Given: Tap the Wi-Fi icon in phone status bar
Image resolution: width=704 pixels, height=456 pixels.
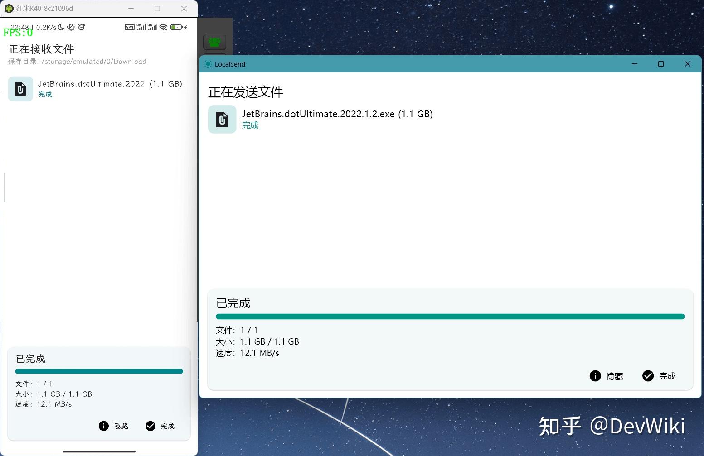Looking at the screenshot, I should point(164,27).
